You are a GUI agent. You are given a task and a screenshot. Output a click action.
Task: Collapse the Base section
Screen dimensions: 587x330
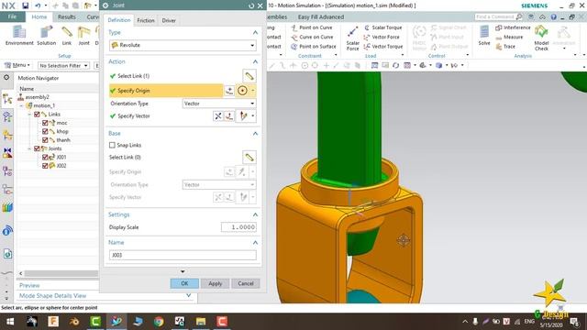[255, 134]
